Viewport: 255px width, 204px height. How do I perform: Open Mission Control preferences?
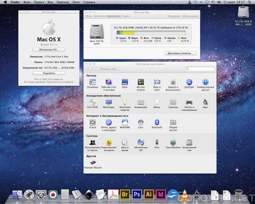click(x=141, y=85)
